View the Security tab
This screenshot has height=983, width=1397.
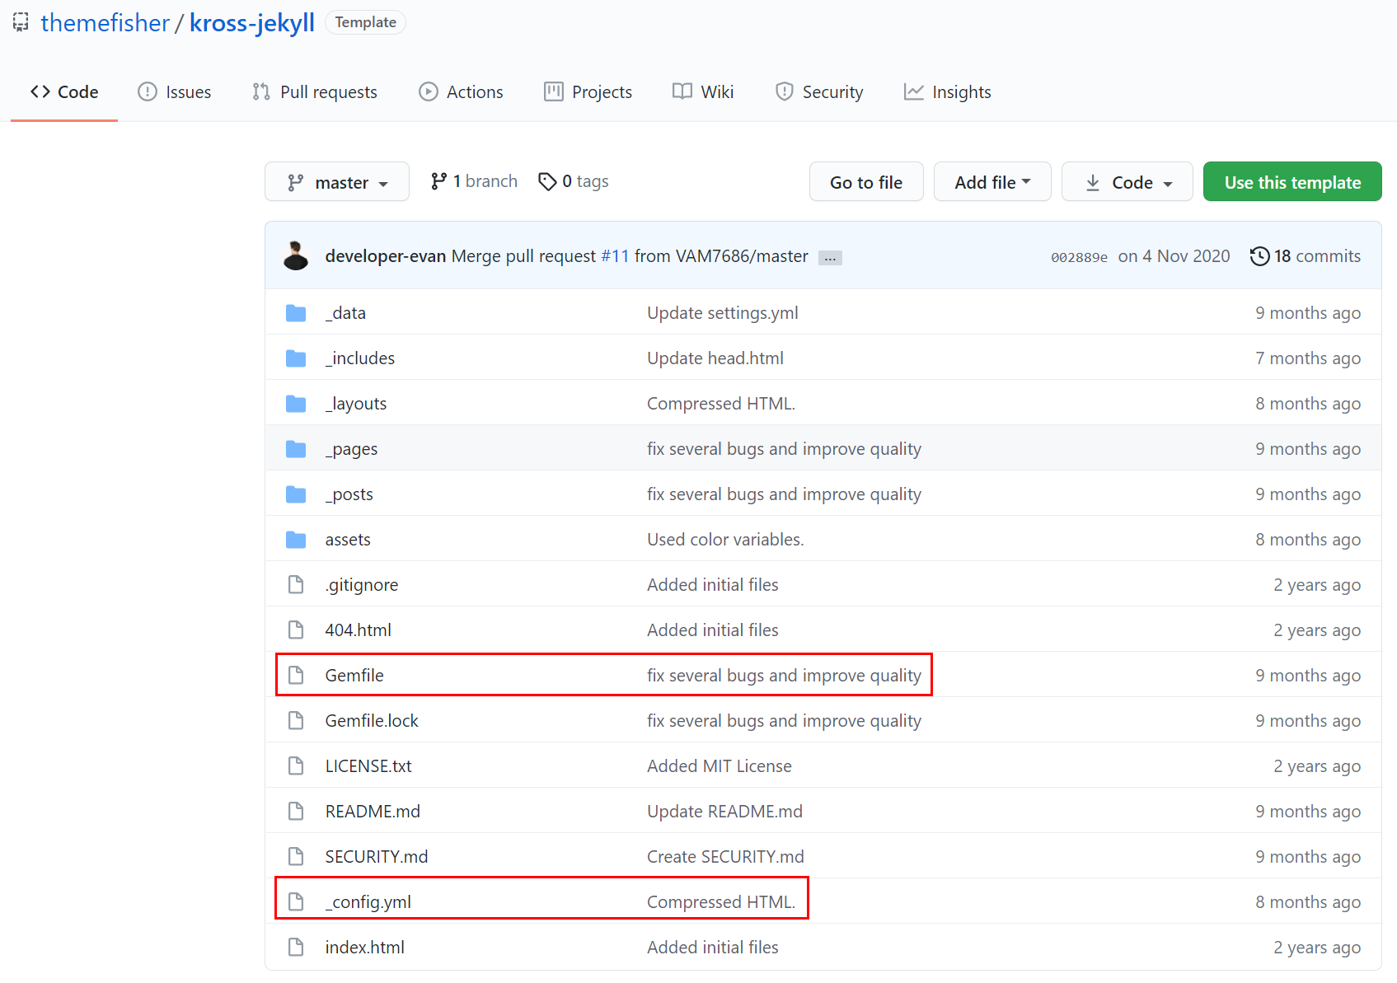pyautogui.click(x=819, y=92)
